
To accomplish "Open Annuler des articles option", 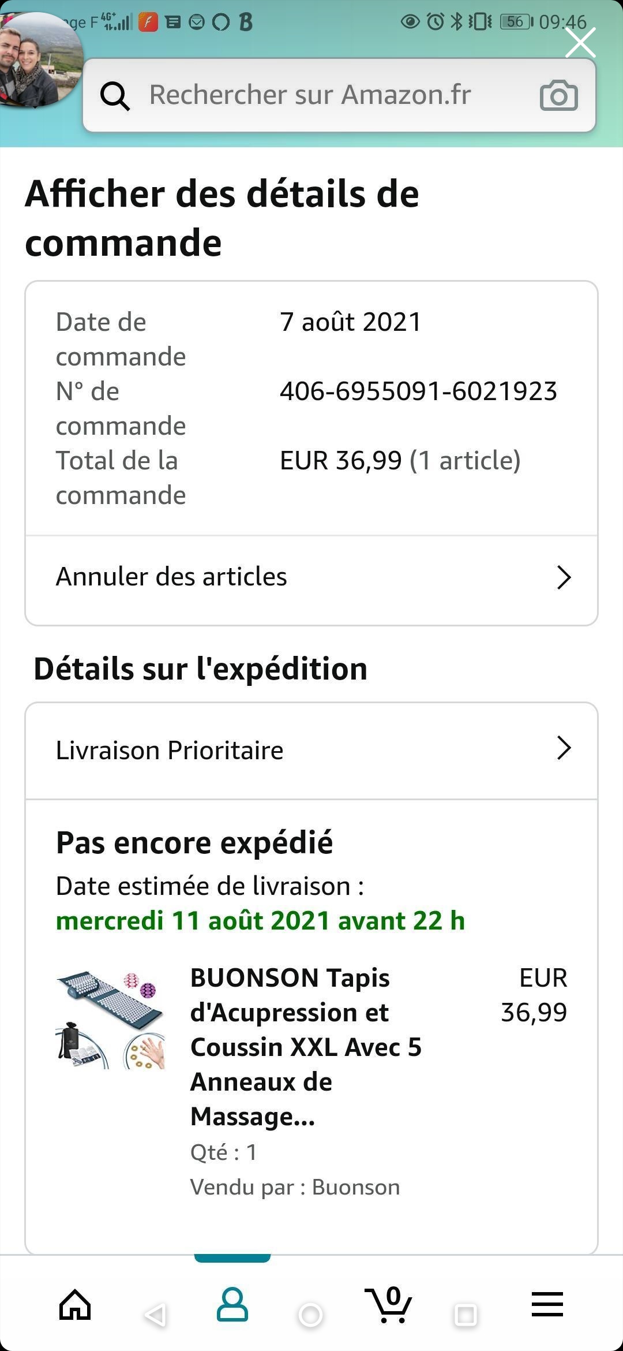I will point(172,577).
